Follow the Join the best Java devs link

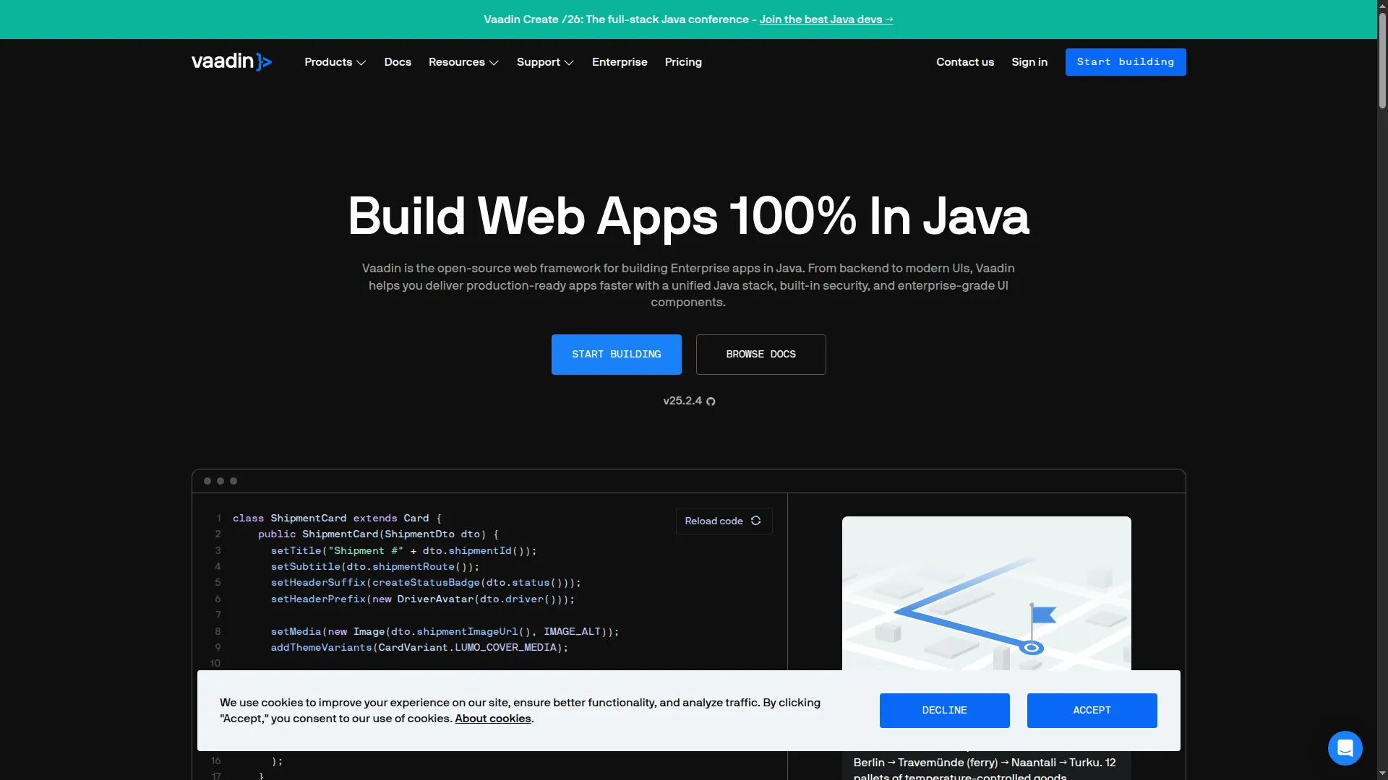click(x=826, y=19)
